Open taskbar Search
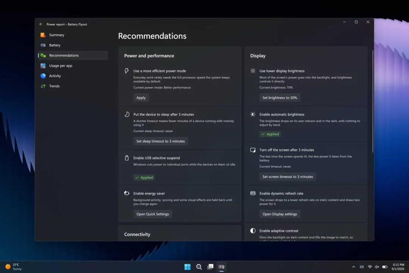Screen dimensions: 409x273 tap(199, 267)
